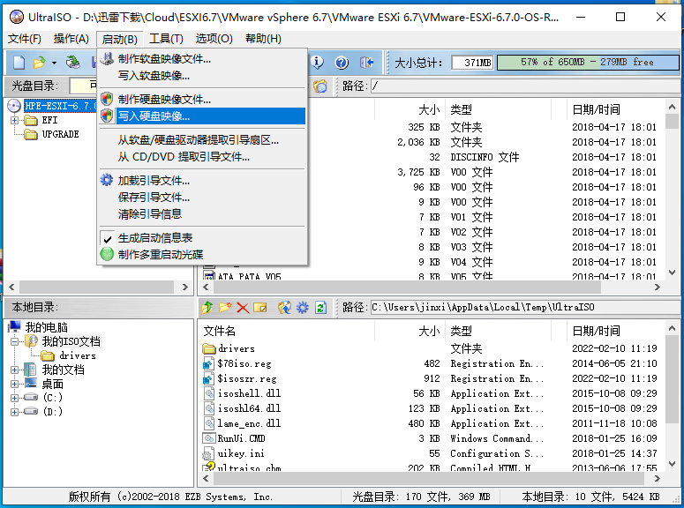Click down arrow of upper file list scrollbar
684x508 pixels.
tap(672, 273)
